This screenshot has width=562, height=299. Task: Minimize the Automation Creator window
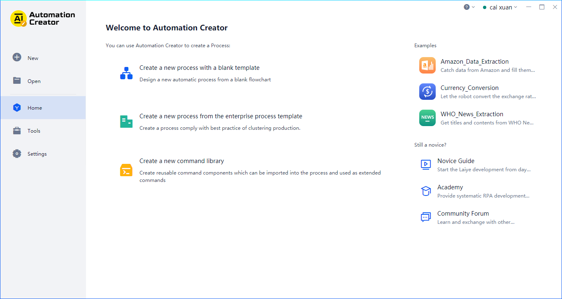pyautogui.click(x=529, y=7)
